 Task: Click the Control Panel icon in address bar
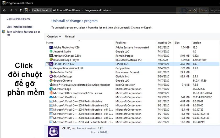pyautogui.click(x=26, y=10)
